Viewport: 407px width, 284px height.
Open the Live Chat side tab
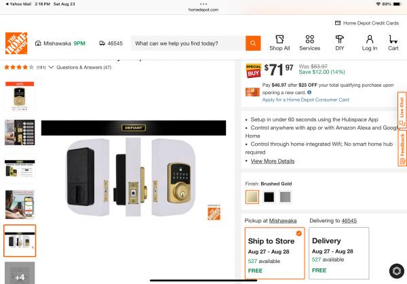(x=402, y=108)
